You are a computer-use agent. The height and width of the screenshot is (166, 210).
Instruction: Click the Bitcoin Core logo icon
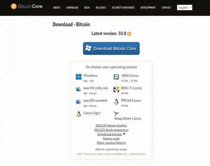click(x=13, y=6)
